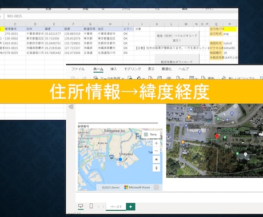263x217 pixels.
Task: Select pixel size cell 640x480
Action: coord(230,48)
